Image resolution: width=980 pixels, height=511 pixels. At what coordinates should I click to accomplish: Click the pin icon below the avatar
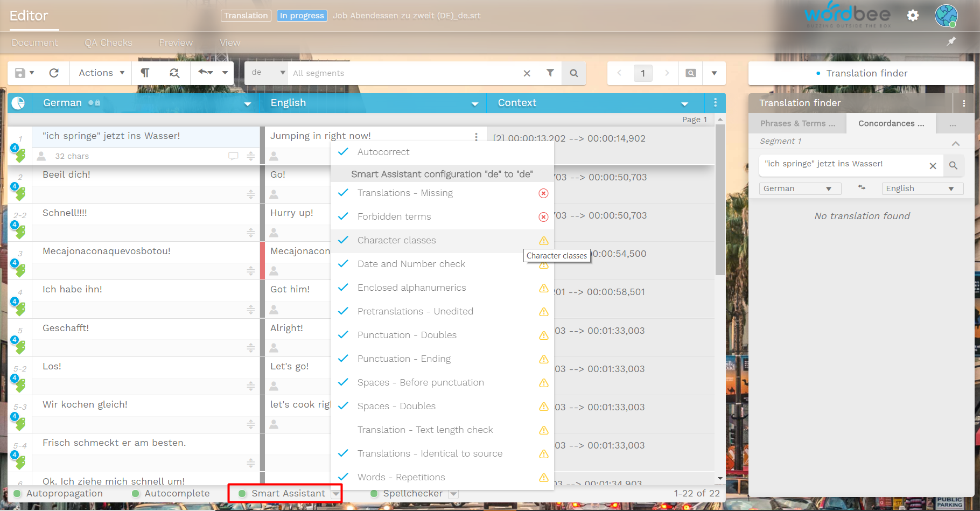click(x=951, y=41)
